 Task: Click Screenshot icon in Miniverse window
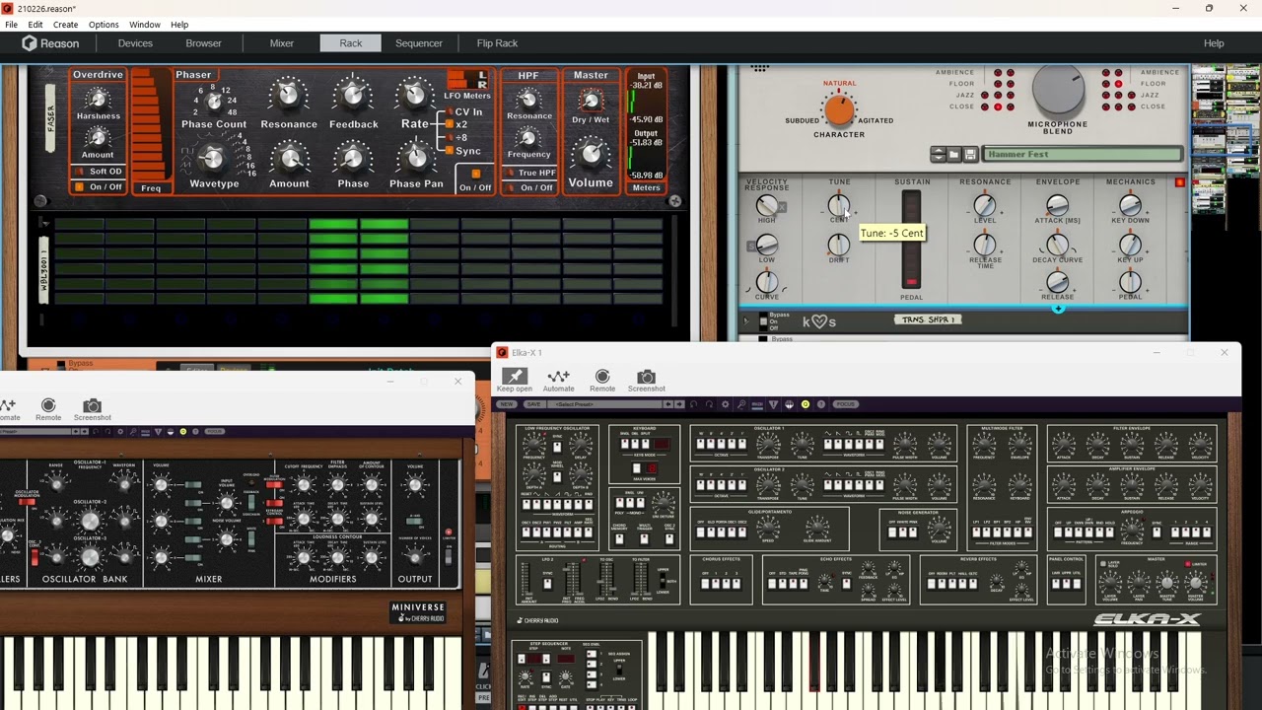point(92,405)
